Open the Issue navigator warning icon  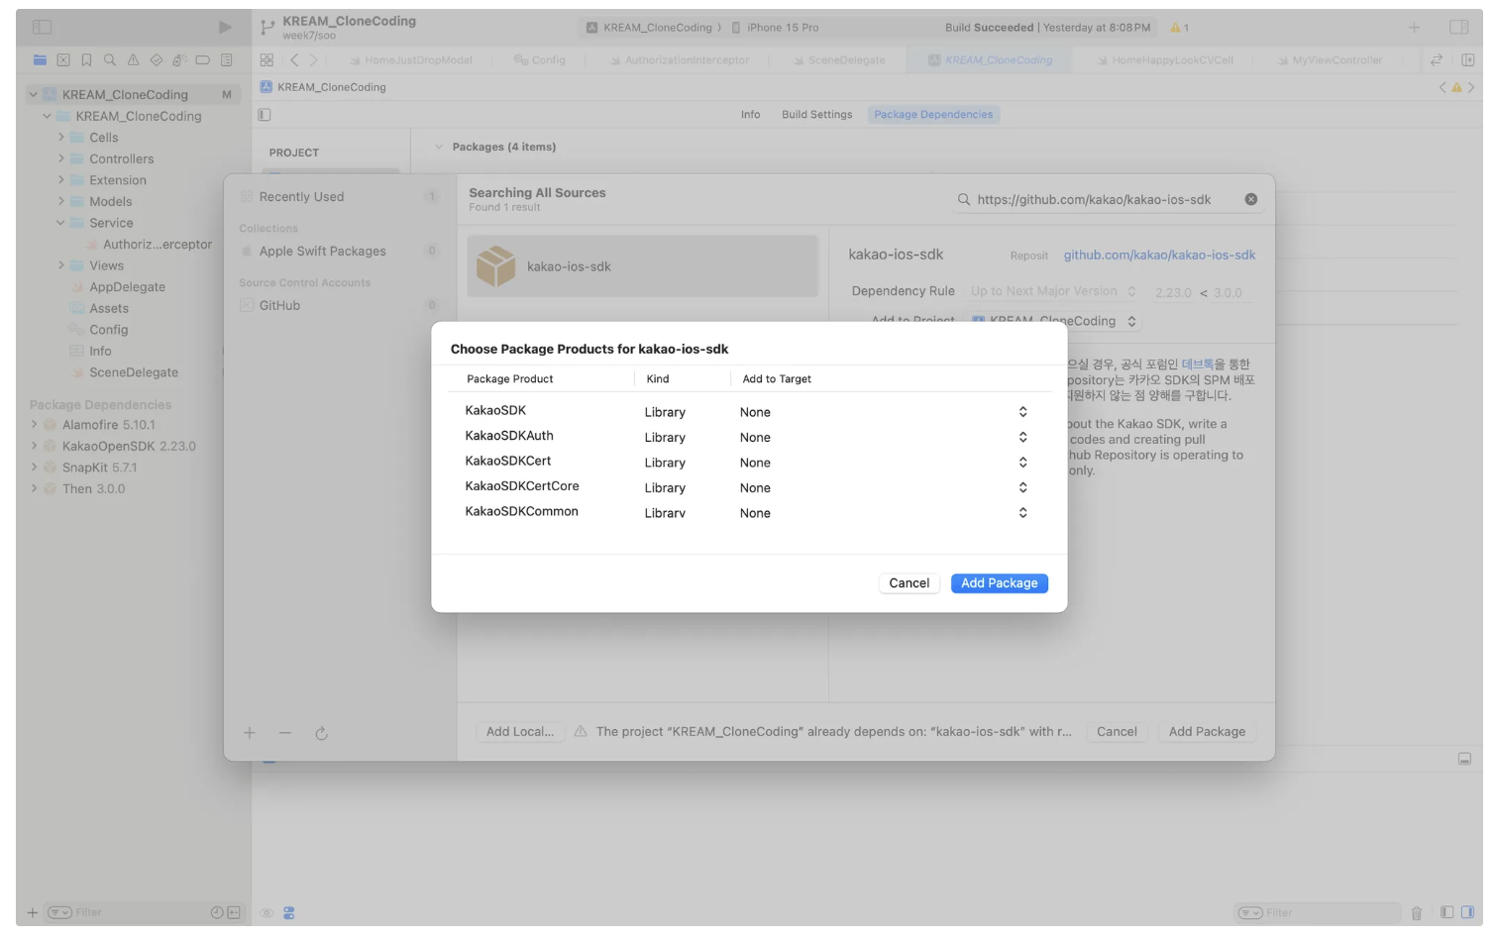(x=133, y=60)
